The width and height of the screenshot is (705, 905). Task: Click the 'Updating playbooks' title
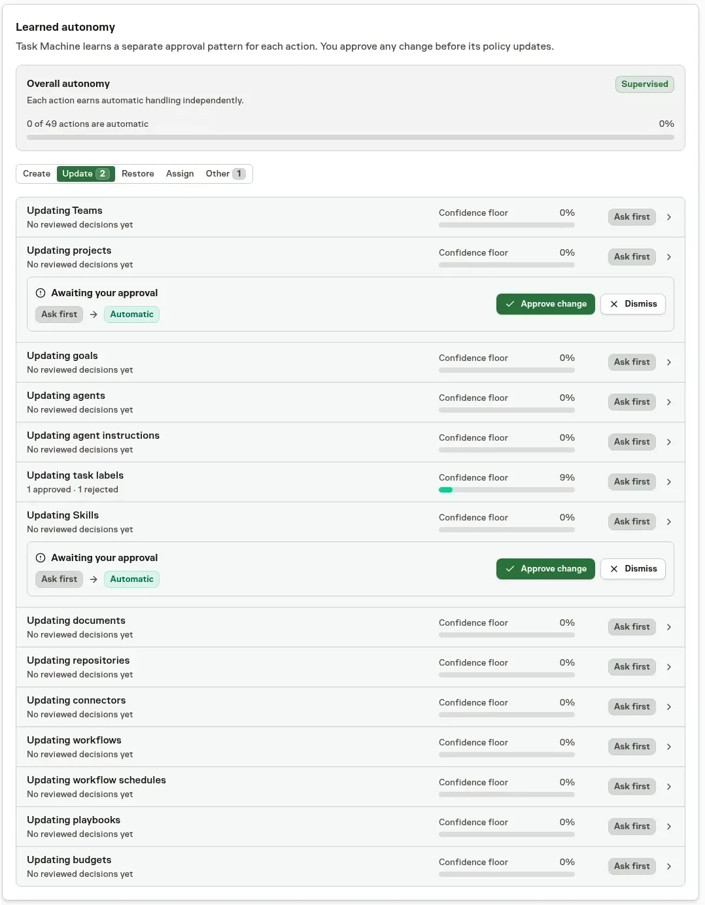pyautogui.click(x=73, y=820)
